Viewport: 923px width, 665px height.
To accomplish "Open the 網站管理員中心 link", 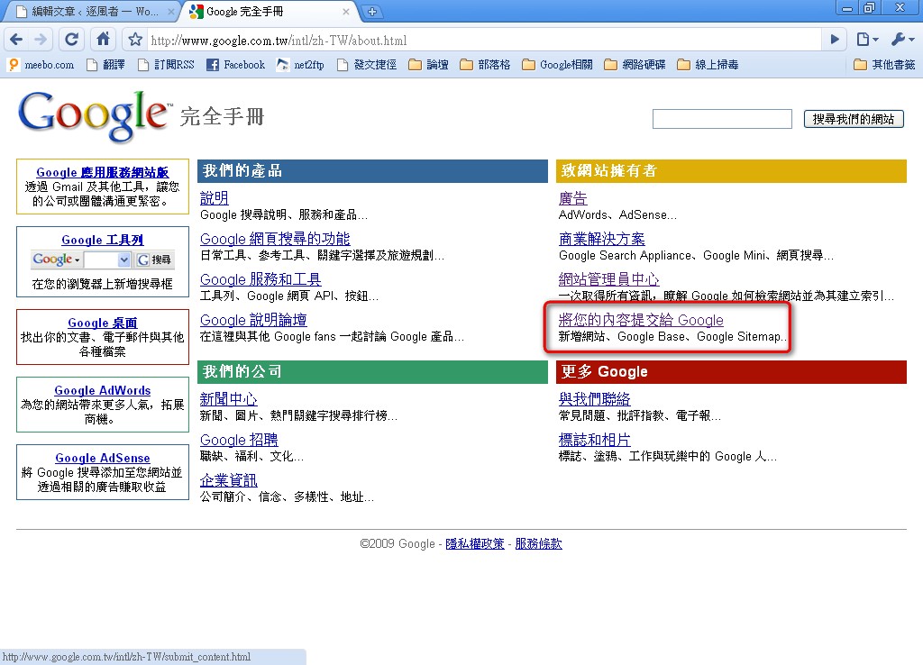I will click(x=608, y=279).
